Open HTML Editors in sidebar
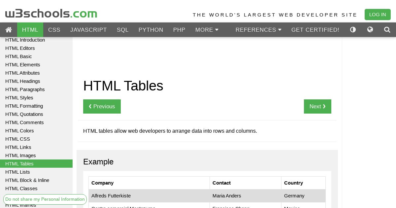The height and width of the screenshot is (208, 396). pos(36,48)
